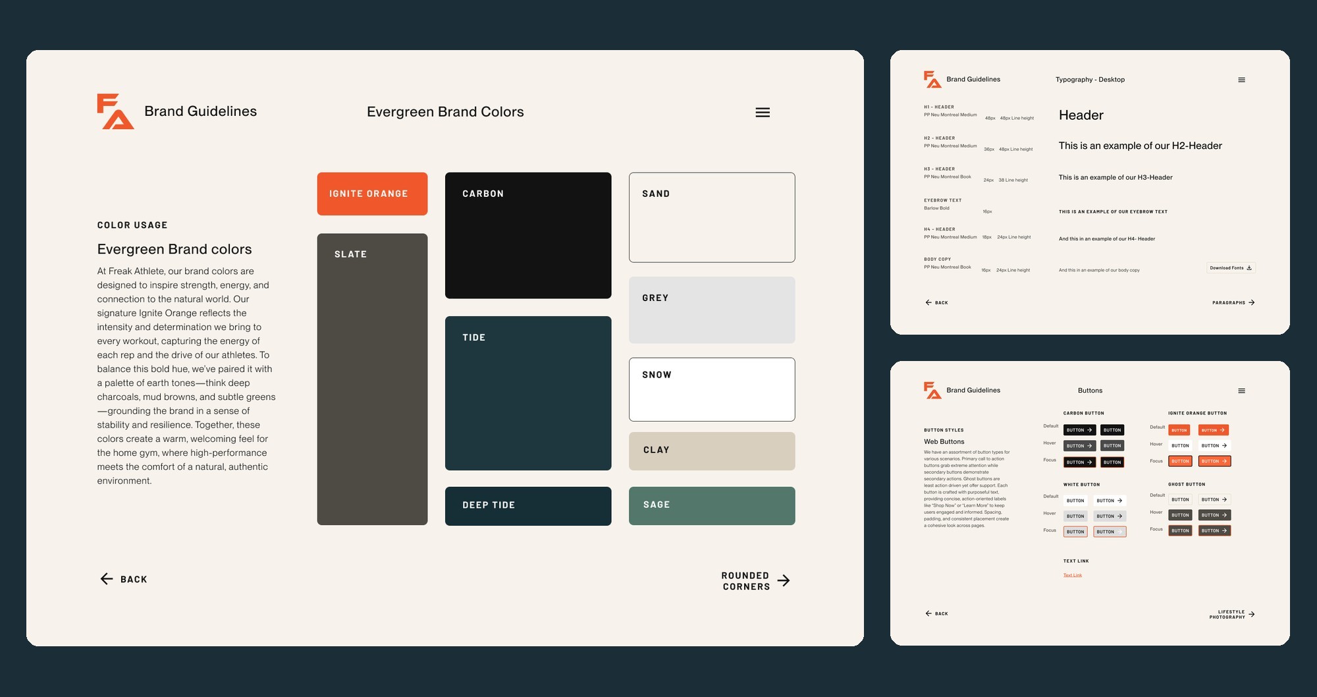Click 'COLOR USAGE' eyebrow heading
Image resolution: width=1317 pixels, height=697 pixels.
(132, 225)
